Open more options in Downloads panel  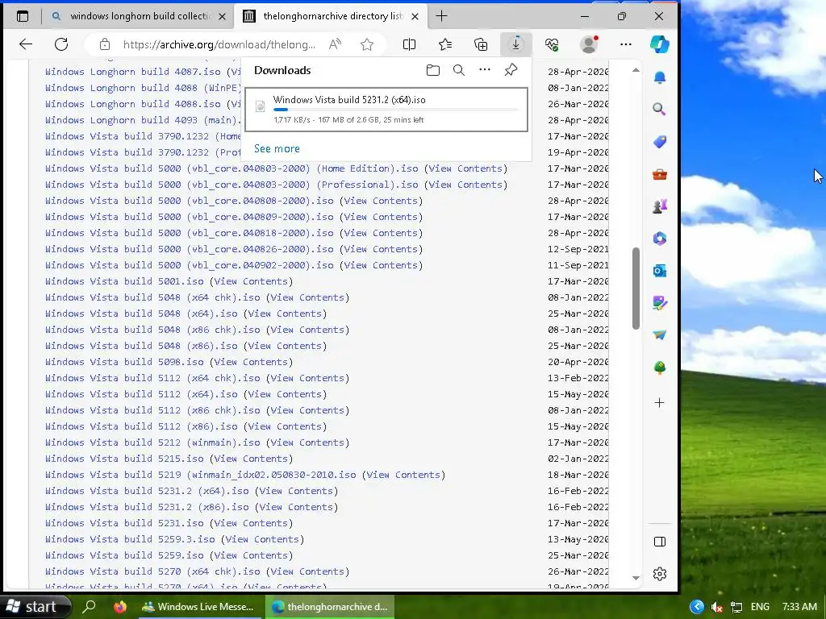click(485, 70)
